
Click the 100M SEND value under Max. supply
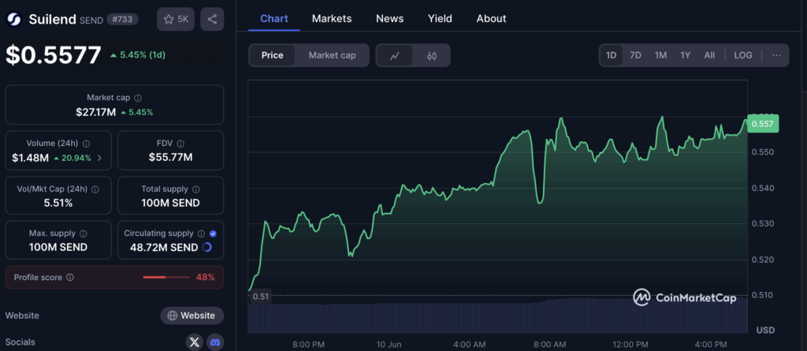point(58,247)
